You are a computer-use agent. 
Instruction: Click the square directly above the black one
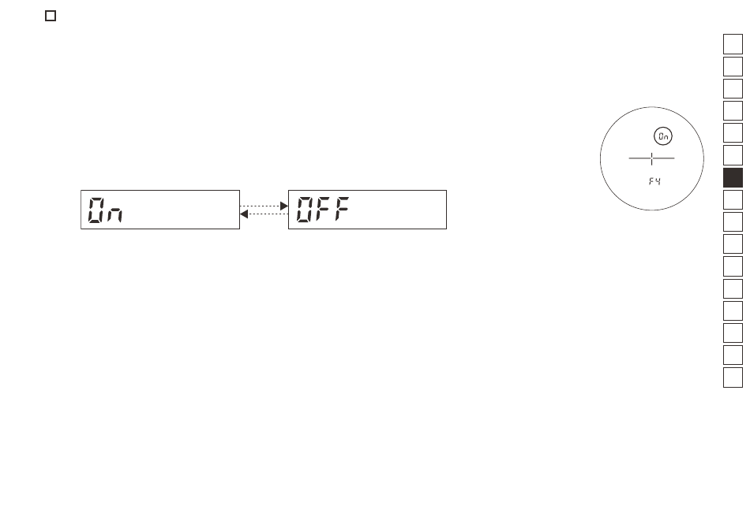(733, 155)
